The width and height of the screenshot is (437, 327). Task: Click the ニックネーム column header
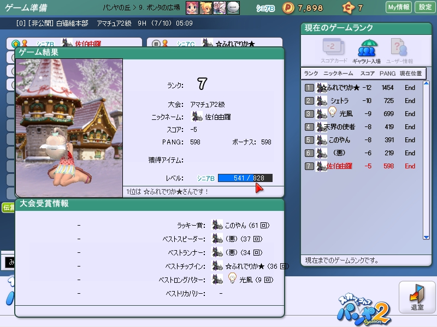click(338, 74)
